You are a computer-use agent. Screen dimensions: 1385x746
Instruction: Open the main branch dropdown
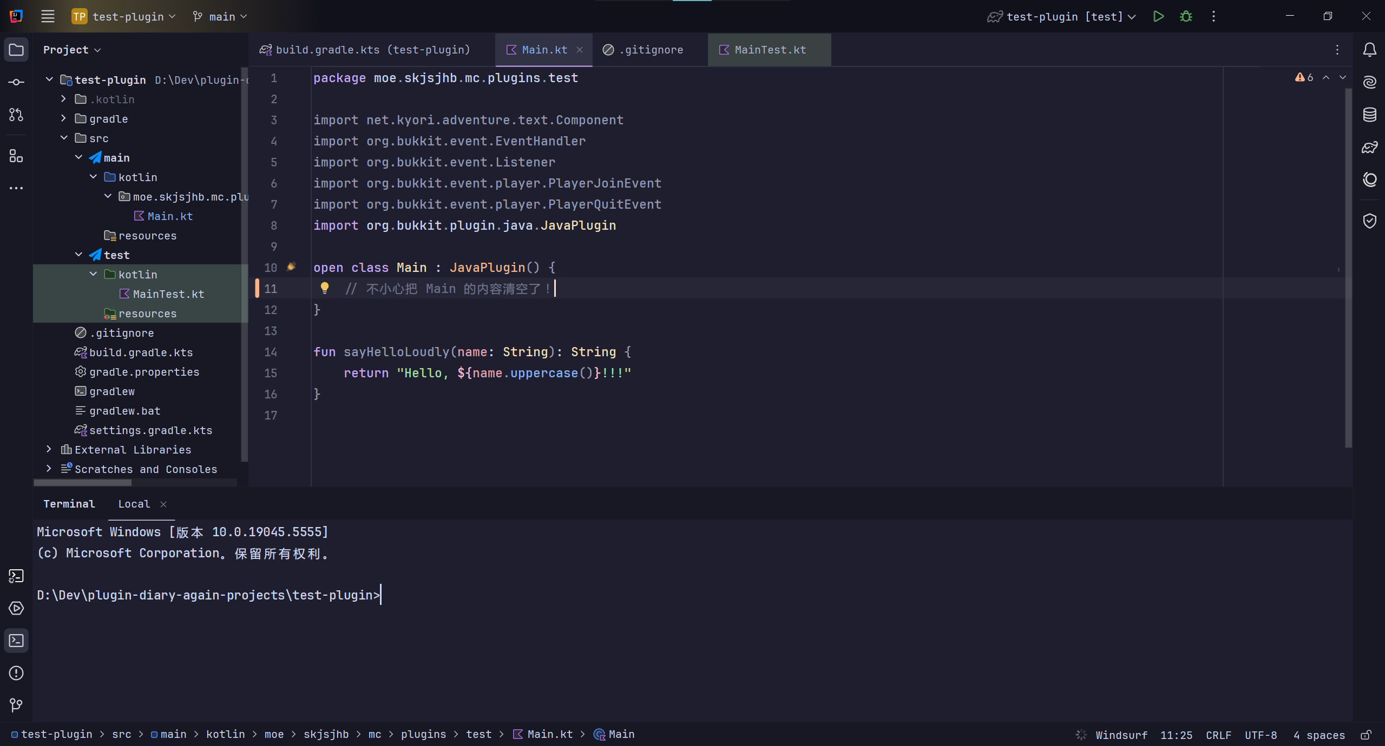pos(221,17)
